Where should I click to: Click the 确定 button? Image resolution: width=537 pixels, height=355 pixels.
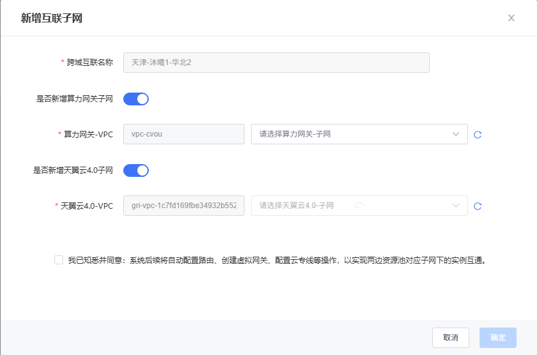498,338
